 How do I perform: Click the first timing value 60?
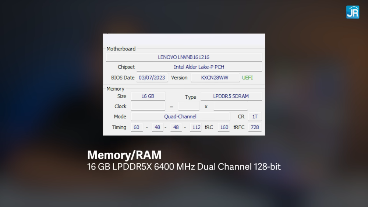[x=137, y=127]
